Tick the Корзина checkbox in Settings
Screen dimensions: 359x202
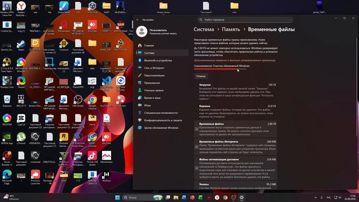pyautogui.click(x=196, y=111)
